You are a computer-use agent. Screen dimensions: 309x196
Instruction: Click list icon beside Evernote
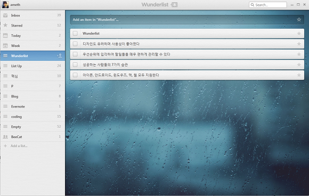pos(5,107)
